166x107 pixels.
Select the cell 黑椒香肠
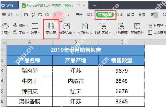pos(30,101)
